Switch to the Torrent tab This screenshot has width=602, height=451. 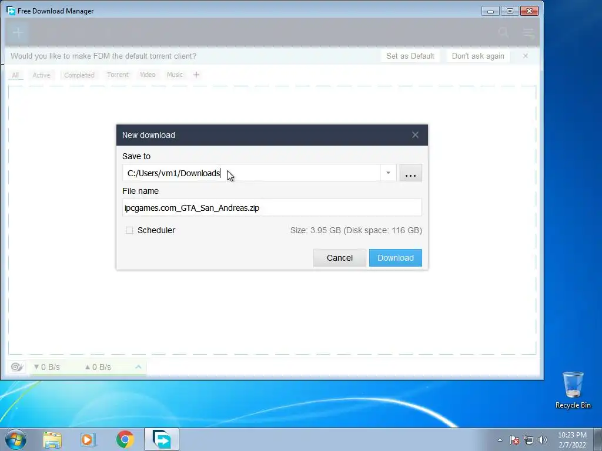pos(118,75)
